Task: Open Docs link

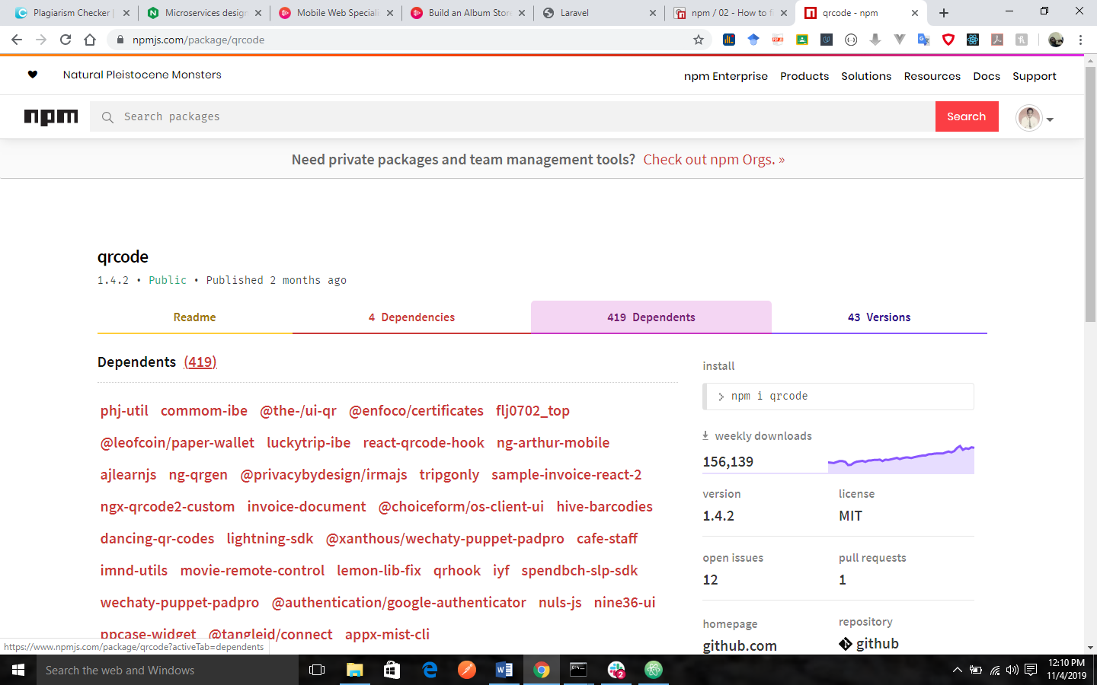Action: tap(987, 76)
